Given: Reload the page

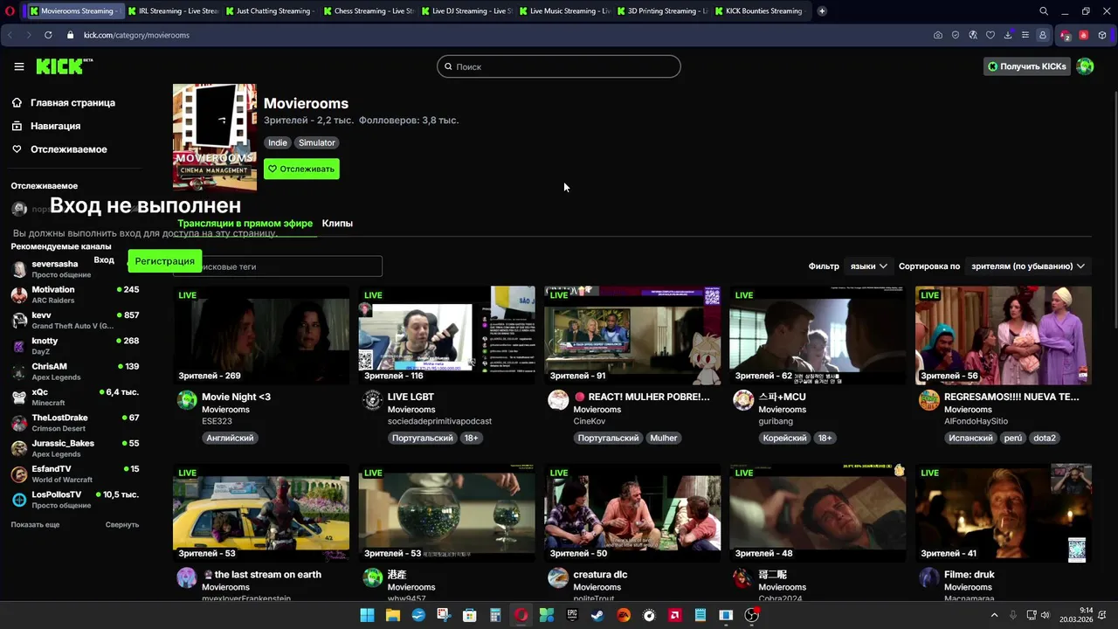Looking at the screenshot, I should 47,35.
